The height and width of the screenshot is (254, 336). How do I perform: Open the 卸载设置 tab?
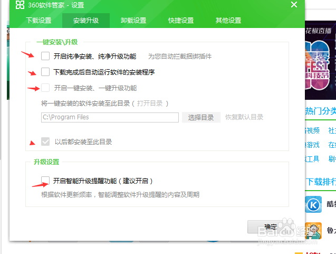(x=133, y=21)
